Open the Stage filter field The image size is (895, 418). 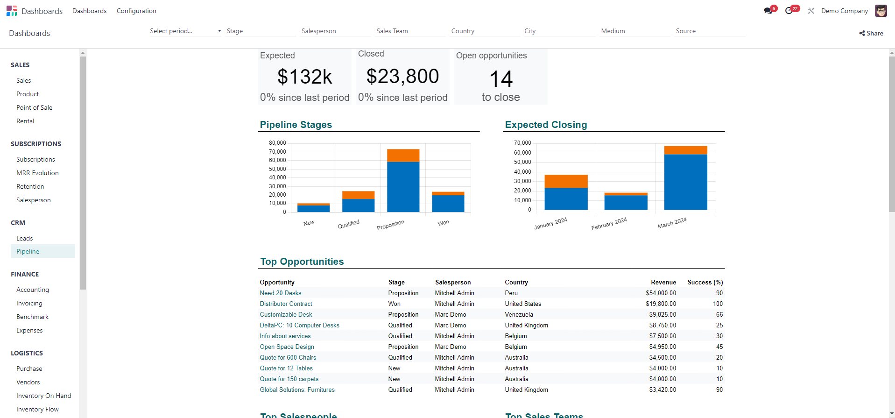(260, 31)
